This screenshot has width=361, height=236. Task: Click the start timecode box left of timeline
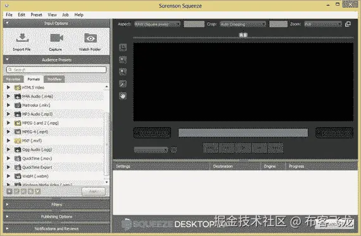pos(152,133)
